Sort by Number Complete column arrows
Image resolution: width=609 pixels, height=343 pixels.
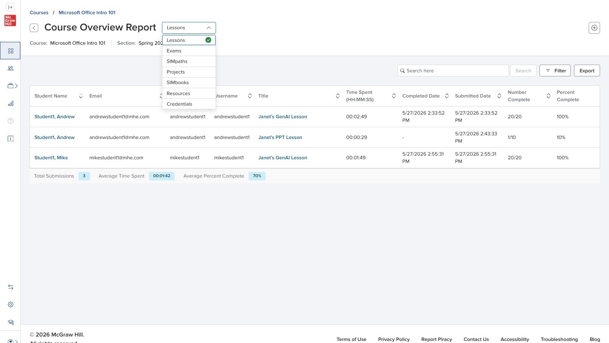point(548,96)
